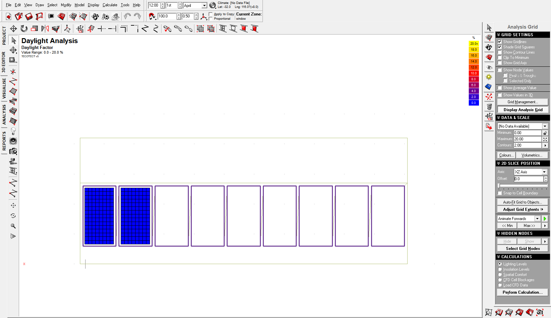Expand the No Data Available dropdown
The width and height of the screenshot is (551, 318).
click(545, 126)
